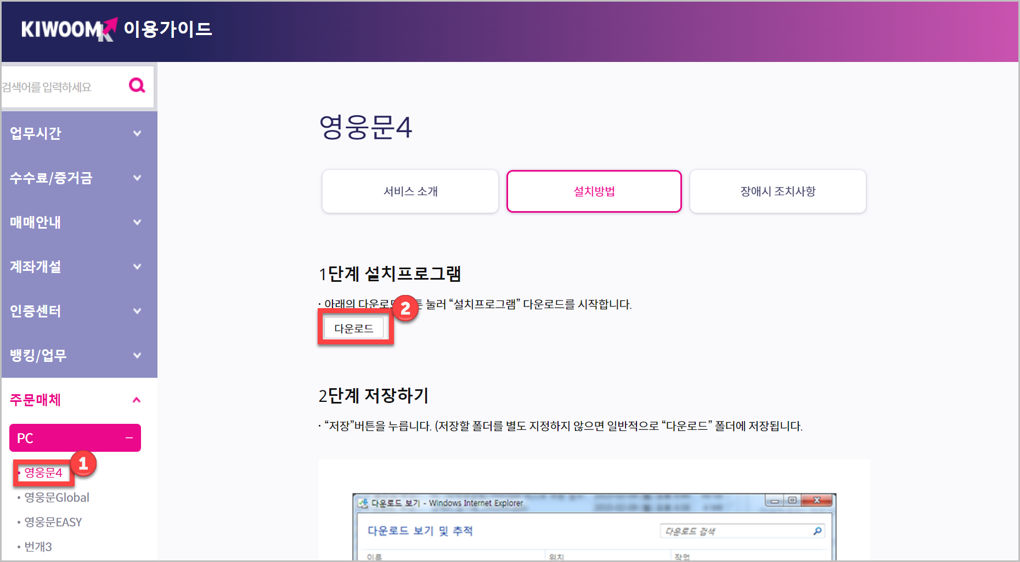Image resolution: width=1020 pixels, height=562 pixels.
Task: Select the 주문매체 sidebar heading
Action: click(x=36, y=400)
